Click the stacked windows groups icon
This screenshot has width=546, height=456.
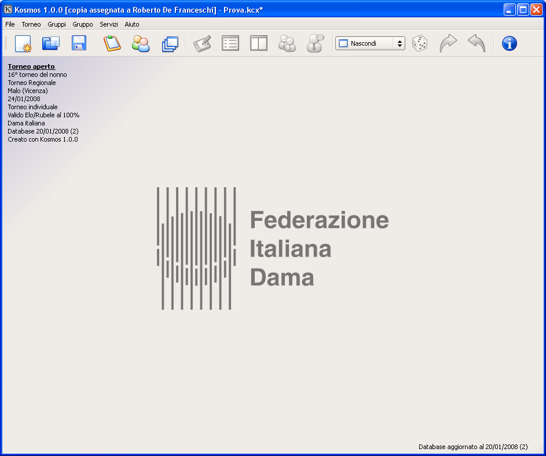tap(170, 44)
